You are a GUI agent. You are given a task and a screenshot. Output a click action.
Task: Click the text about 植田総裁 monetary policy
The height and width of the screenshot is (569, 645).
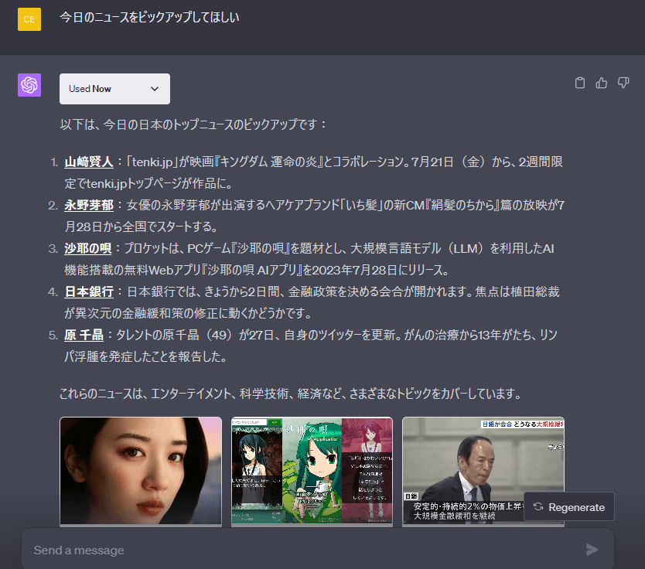click(x=312, y=302)
